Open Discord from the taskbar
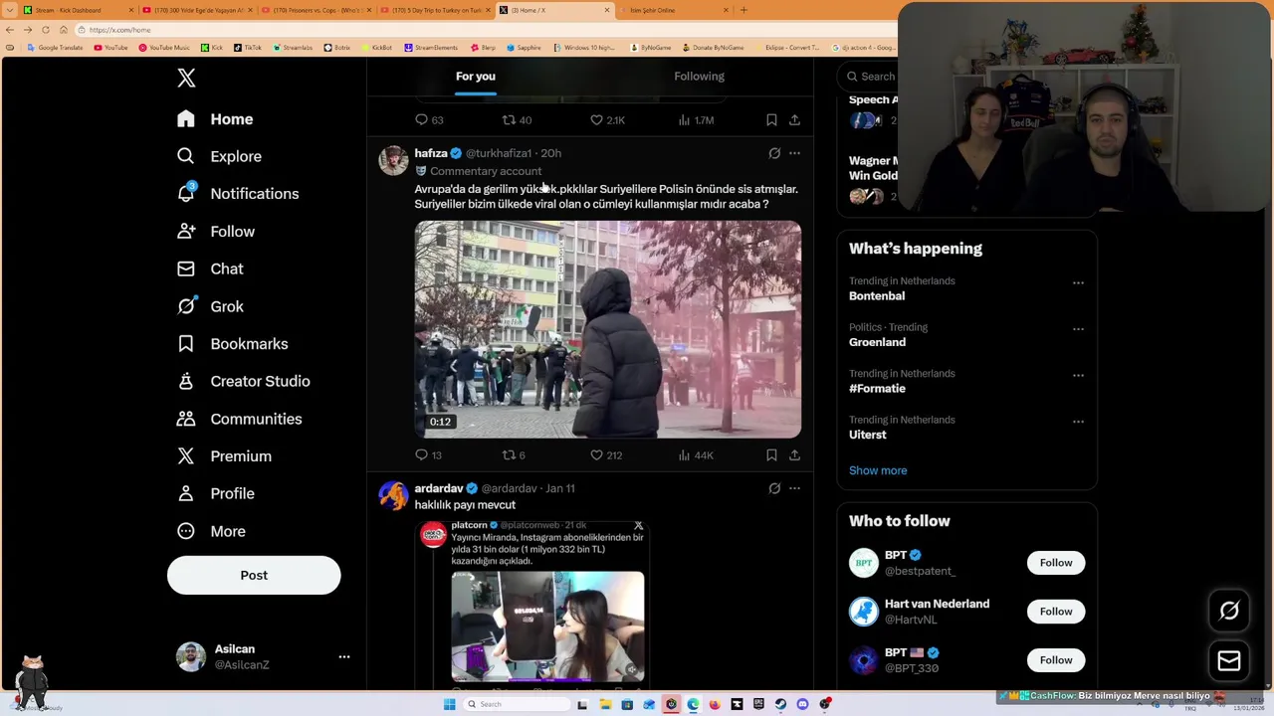The height and width of the screenshot is (716, 1274). pos(802,704)
